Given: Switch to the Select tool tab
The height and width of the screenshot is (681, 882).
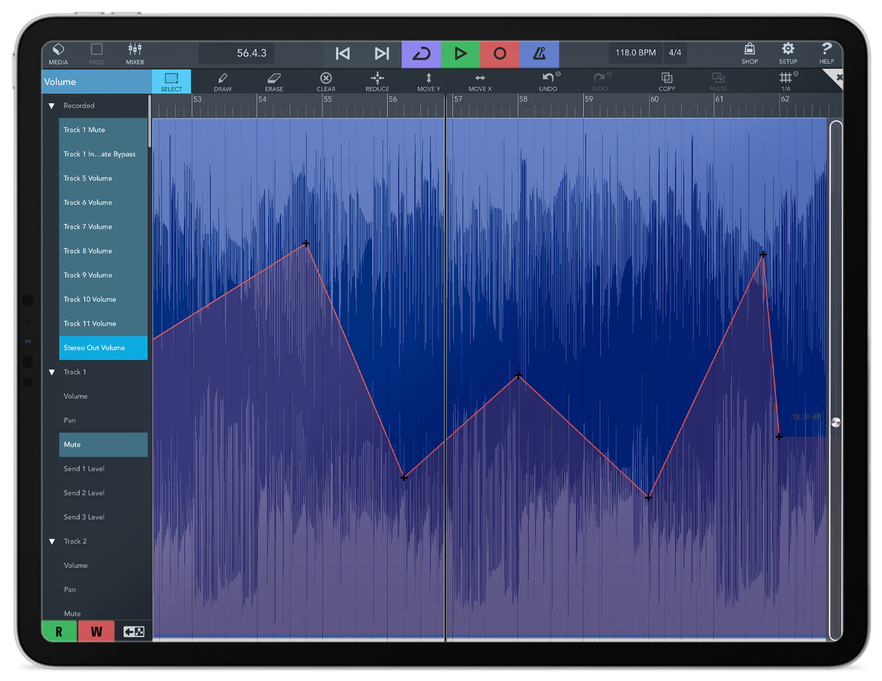Looking at the screenshot, I should coord(172,81).
